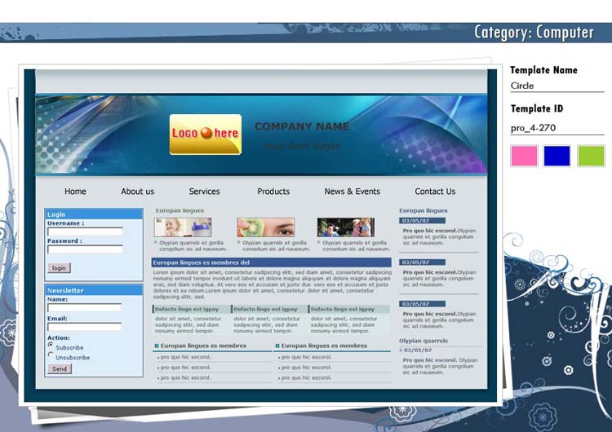Click the yellow 'Logo here' badge

tap(205, 134)
